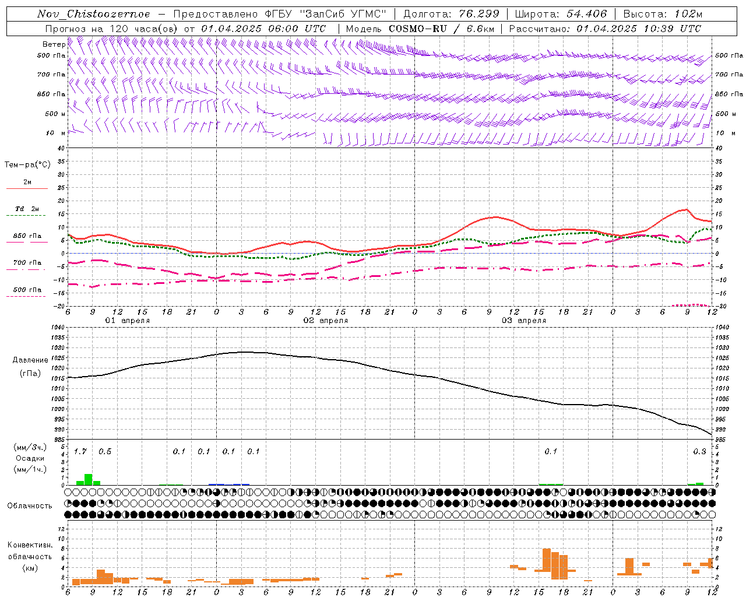Select forecast start text 01.04.2025 06:00 UTC
Screen dimensions: 746x597
(x=263, y=29)
